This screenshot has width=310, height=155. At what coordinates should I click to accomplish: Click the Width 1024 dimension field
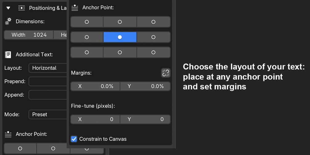click(x=29, y=35)
